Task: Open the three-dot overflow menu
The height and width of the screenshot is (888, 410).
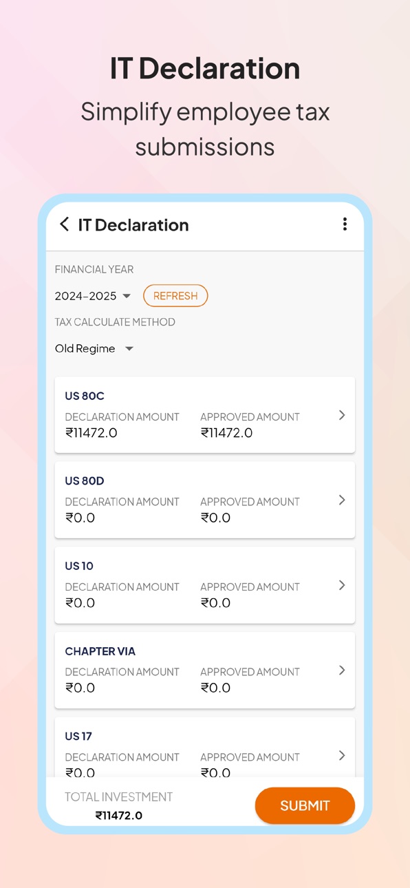Action: coord(345,224)
